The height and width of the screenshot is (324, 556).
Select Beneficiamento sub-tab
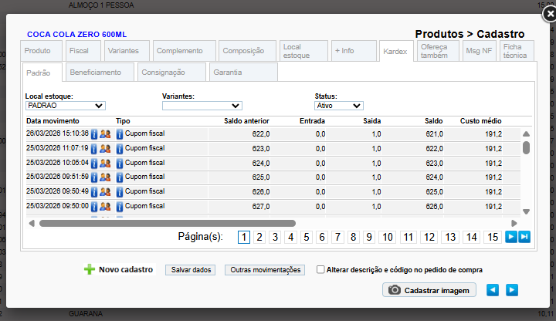click(x=100, y=73)
